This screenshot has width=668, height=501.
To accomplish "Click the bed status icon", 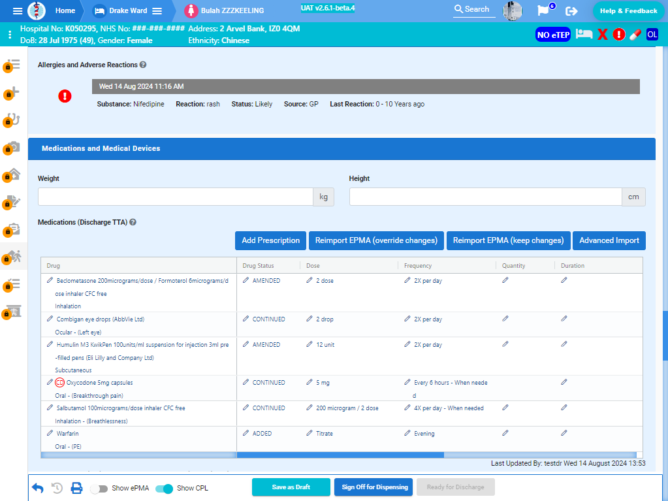I will click(584, 34).
